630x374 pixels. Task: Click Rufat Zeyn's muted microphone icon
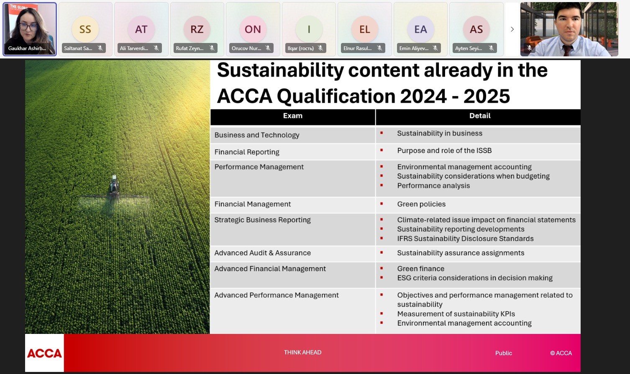(x=212, y=48)
